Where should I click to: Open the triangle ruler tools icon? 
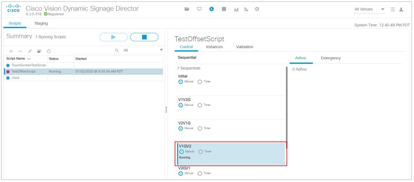tap(246, 9)
